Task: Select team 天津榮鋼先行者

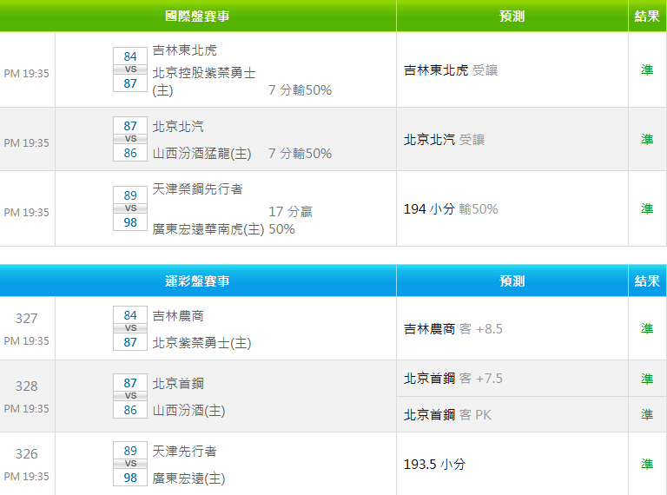Action: pos(197,188)
